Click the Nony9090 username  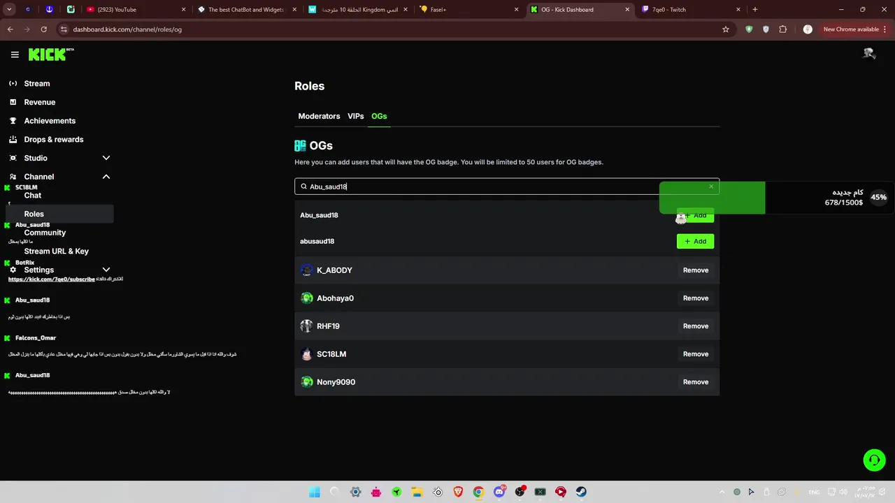tap(336, 382)
